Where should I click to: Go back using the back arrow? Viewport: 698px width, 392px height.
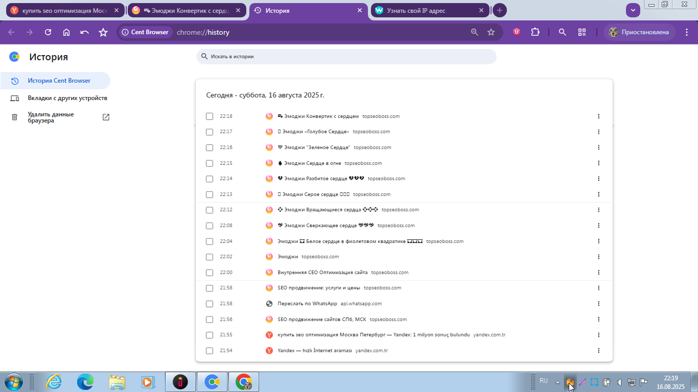coord(11,32)
